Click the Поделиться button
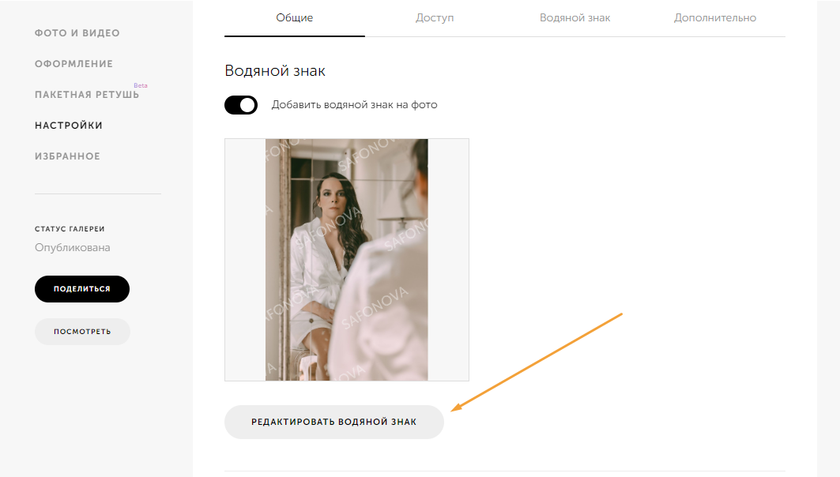Screen dimensions: 840x477 coord(82,289)
